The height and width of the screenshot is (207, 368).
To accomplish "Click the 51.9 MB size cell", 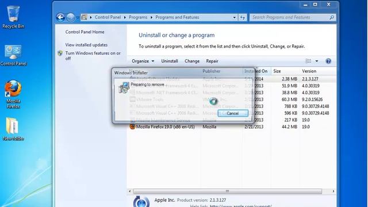I will (x=289, y=86).
